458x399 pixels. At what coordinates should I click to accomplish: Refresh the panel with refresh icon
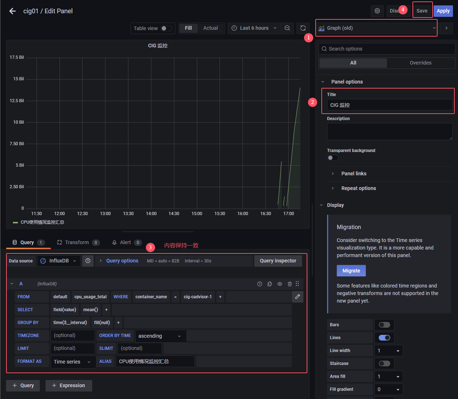coord(303,28)
